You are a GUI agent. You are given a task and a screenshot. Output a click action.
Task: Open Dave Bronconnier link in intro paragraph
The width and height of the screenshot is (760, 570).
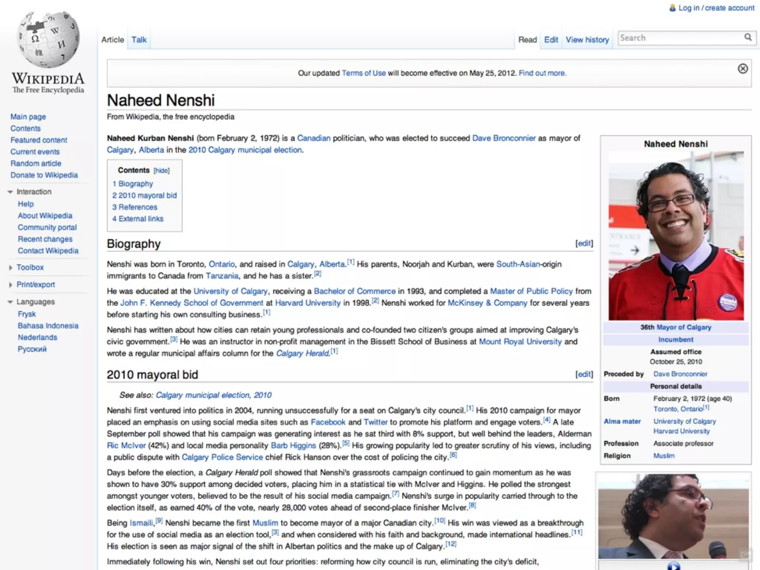[x=504, y=138]
